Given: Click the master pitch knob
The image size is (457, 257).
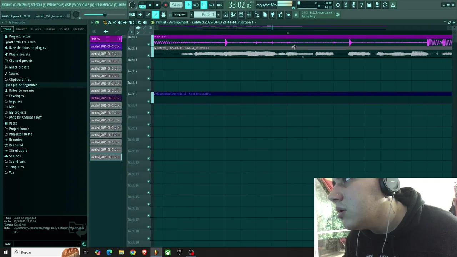Looking at the screenshot, I should (x=76, y=15).
